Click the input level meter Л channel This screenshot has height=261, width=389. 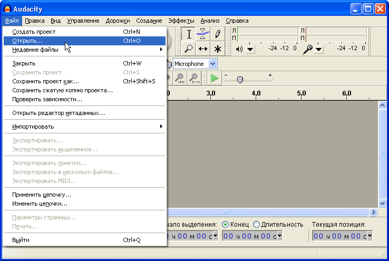(x=336, y=31)
